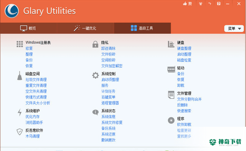
Task: Open 计划任务 link
Action: click(108, 91)
